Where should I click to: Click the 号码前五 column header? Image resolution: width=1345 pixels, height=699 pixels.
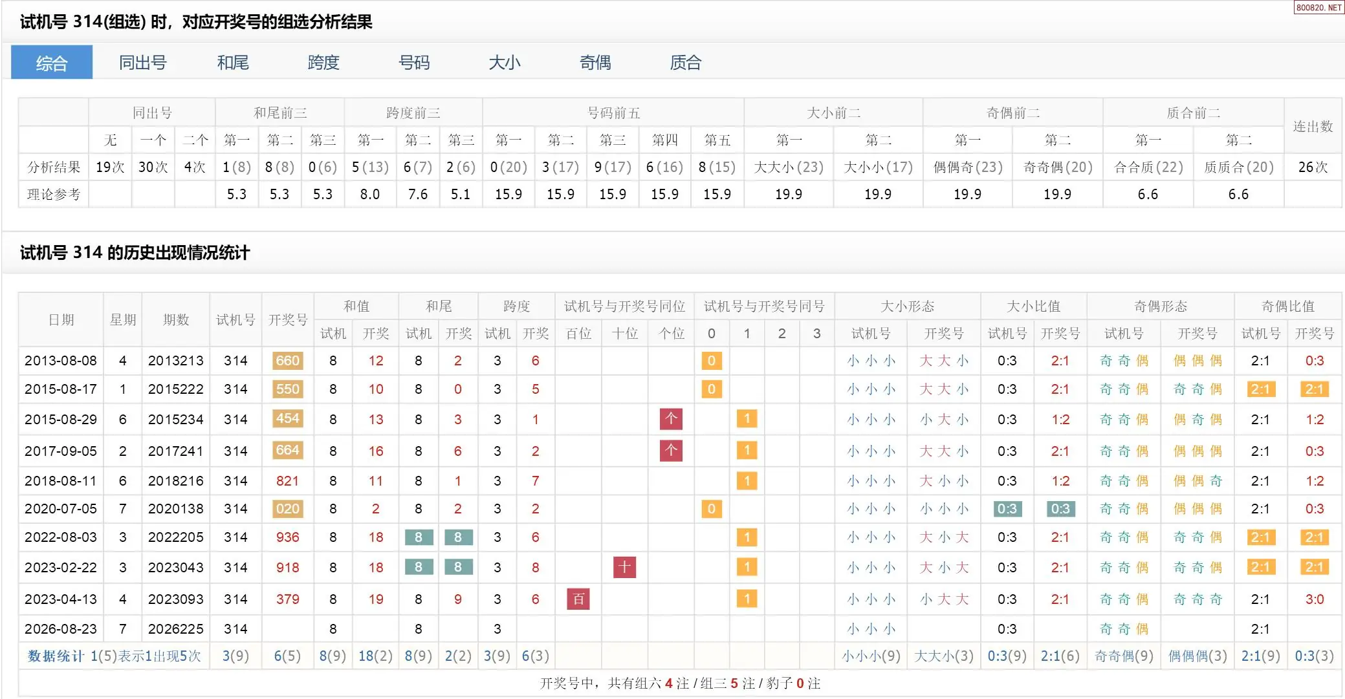pos(613,113)
